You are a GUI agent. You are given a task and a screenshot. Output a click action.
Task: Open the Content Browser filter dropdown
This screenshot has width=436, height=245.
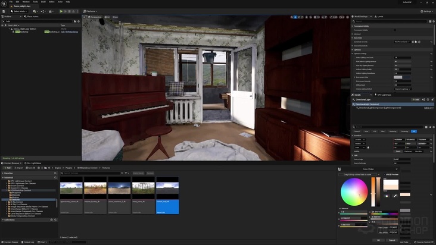(x=127, y=173)
